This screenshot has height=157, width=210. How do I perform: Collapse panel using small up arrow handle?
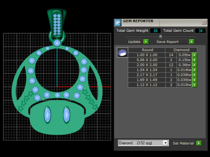pos(161,36)
